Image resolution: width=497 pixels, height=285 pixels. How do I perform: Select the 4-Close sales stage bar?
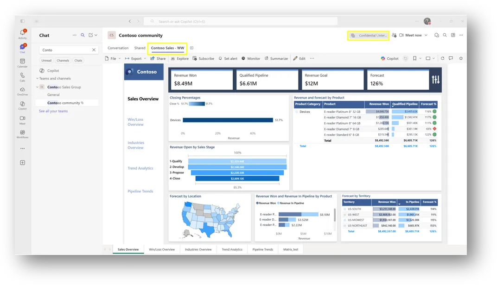[237, 179]
